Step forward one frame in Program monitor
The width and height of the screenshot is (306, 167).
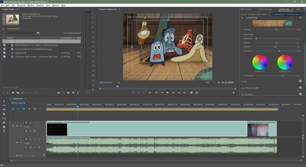(173, 93)
